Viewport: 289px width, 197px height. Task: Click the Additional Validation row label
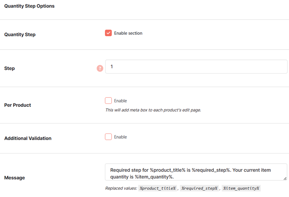pyautogui.click(x=28, y=138)
